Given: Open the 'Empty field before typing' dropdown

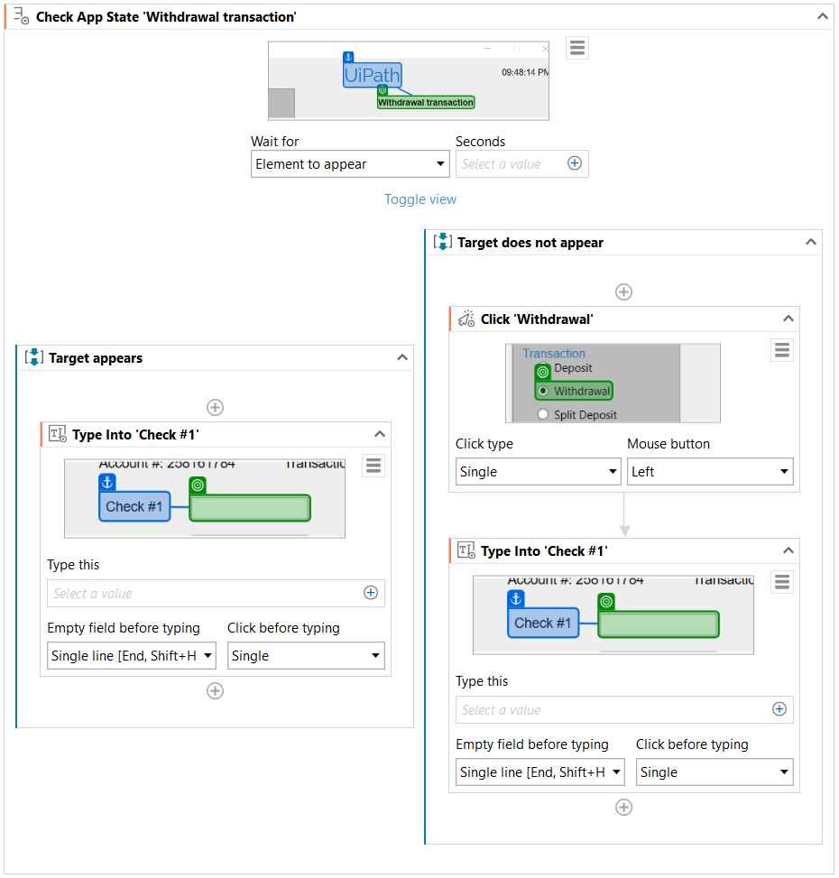Looking at the screenshot, I should tap(132, 655).
